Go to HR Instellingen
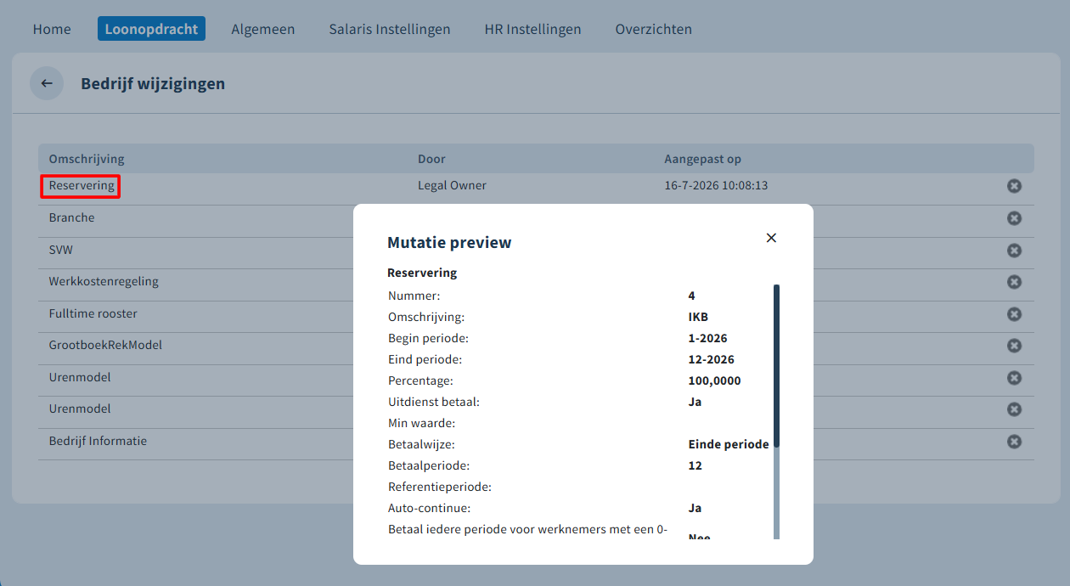 pos(532,29)
